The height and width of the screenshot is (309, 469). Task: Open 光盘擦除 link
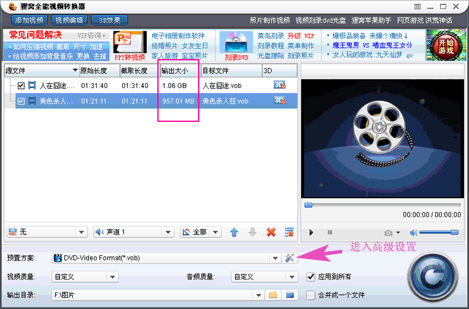[271, 56]
